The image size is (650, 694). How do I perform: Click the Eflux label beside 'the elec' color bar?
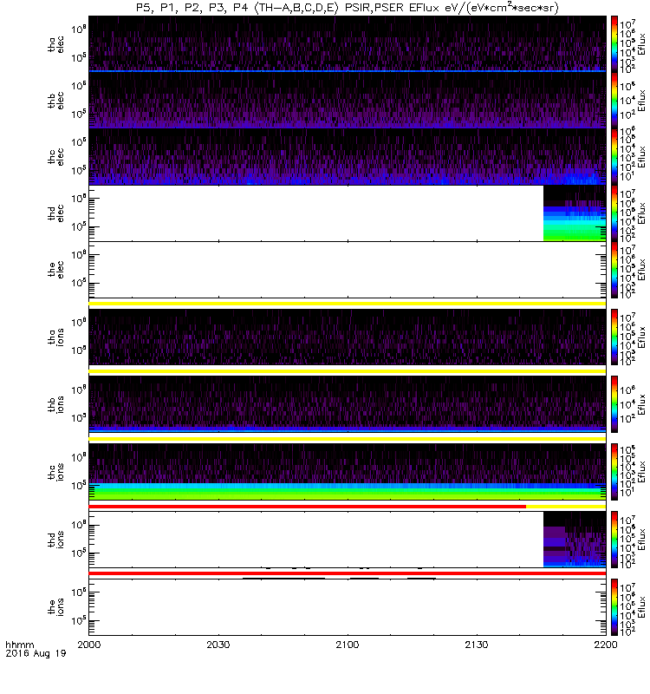pyautogui.click(x=641, y=270)
